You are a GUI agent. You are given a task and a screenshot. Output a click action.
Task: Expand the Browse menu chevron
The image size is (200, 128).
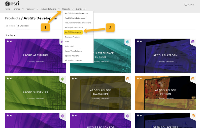[23, 9]
